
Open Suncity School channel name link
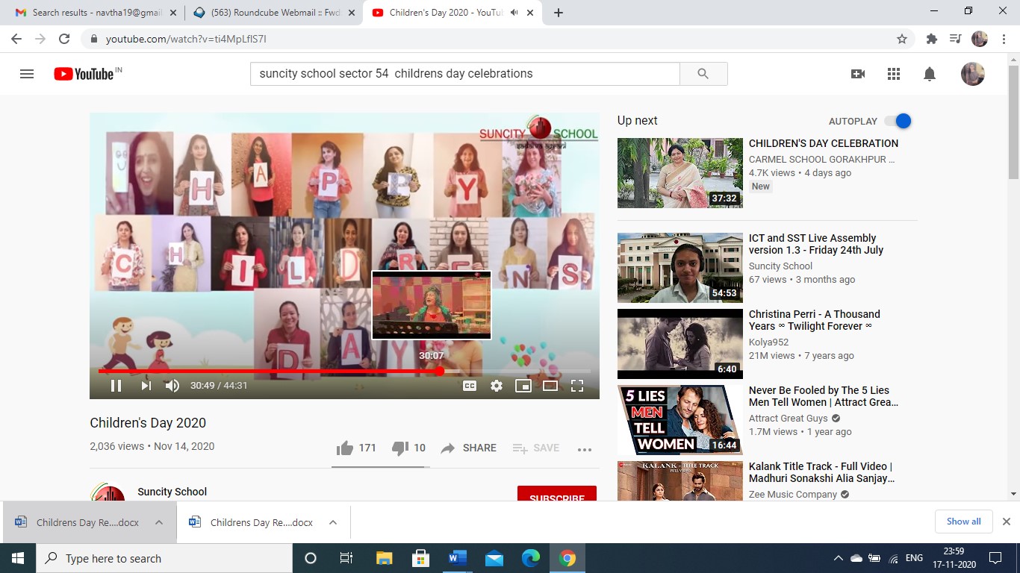[x=172, y=492]
